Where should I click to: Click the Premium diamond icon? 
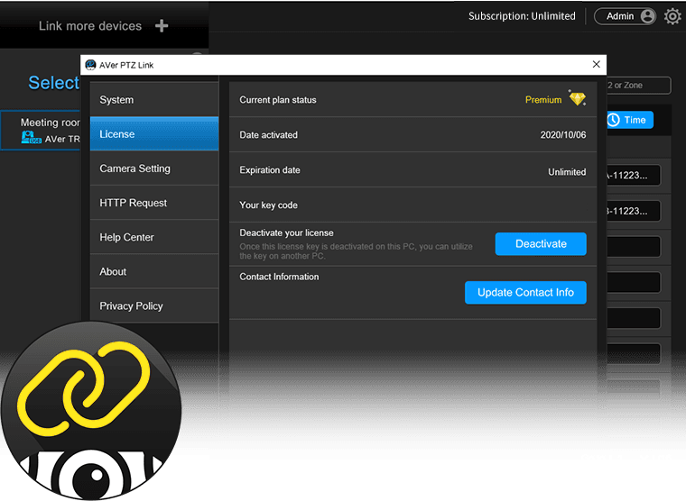tap(578, 98)
